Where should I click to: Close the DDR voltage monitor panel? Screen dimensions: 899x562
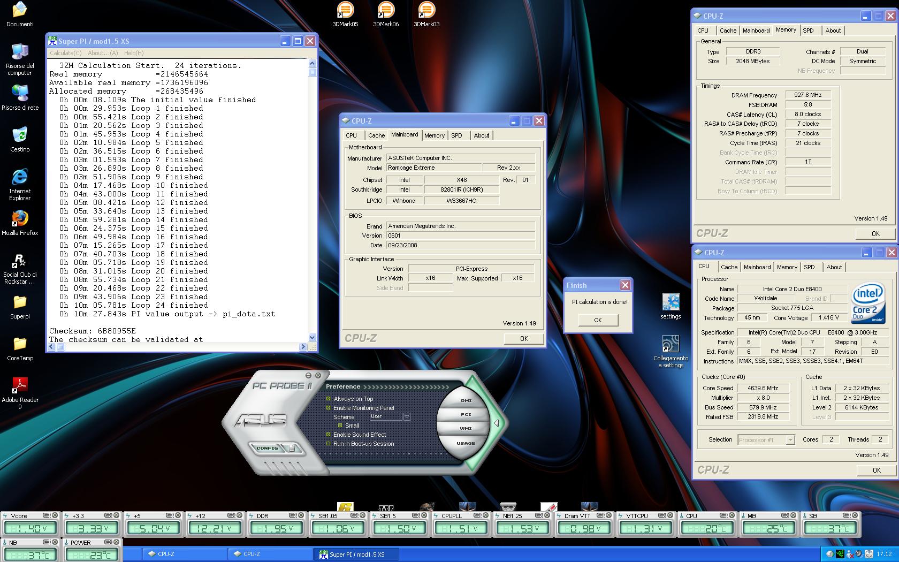click(301, 515)
